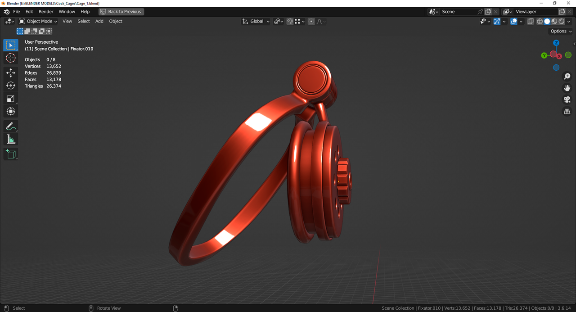This screenshot has height=312, width=576.
Task: Open the viewport View menu
Action: pos(67,21)
